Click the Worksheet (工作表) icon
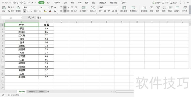The width and height of the screenshot is (191, 97). point(185,7)
